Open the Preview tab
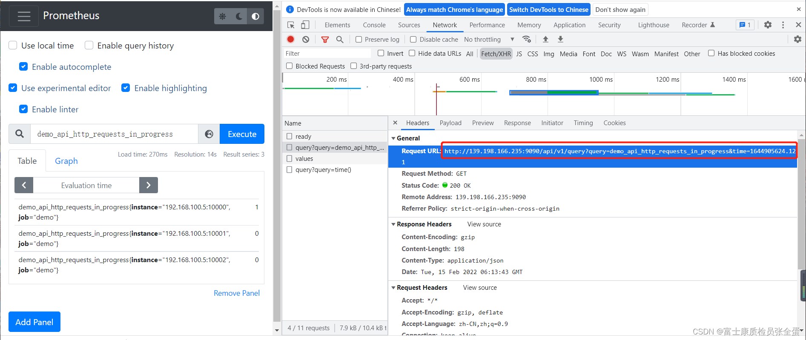 coord(483,123)
